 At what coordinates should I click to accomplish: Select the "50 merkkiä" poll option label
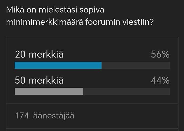[x=39, y=80]
